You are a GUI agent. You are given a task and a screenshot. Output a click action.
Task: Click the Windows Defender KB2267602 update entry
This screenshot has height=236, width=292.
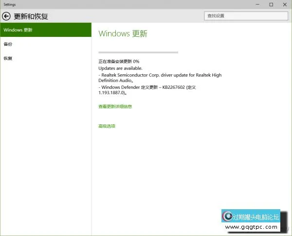[x=147, y=90]
